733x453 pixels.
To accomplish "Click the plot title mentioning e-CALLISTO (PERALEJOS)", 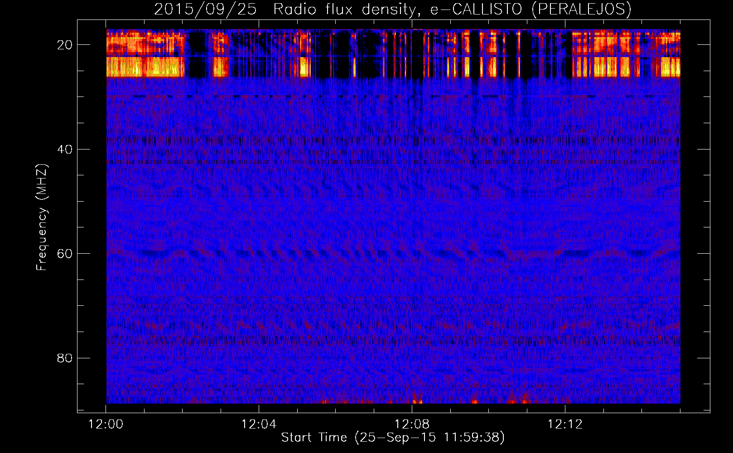I will point(392,9).
